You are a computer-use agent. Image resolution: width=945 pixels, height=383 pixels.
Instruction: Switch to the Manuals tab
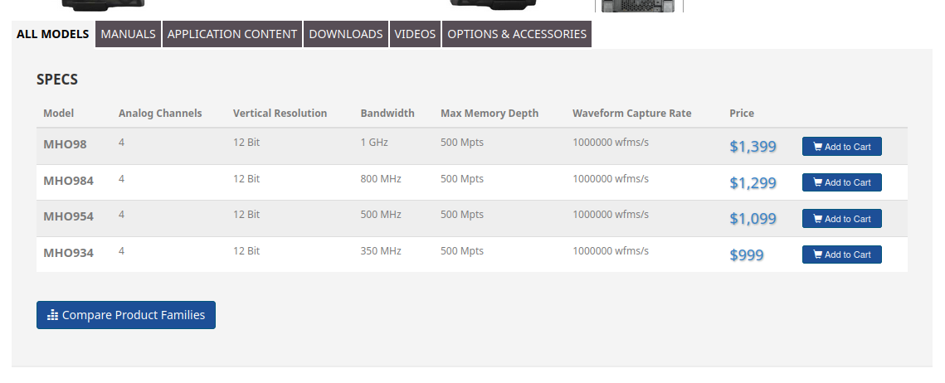128,34
